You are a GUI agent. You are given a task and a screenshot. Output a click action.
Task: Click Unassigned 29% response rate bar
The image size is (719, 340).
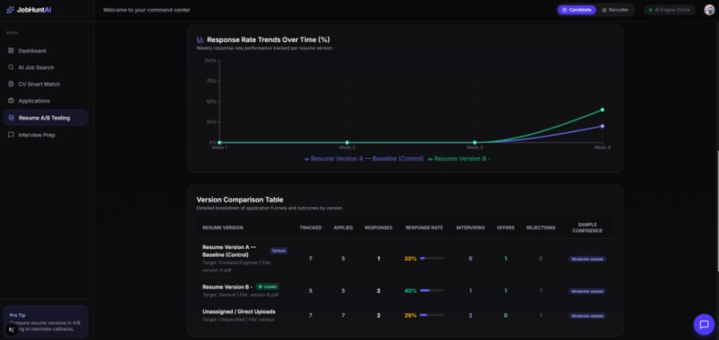pos(432,315)
